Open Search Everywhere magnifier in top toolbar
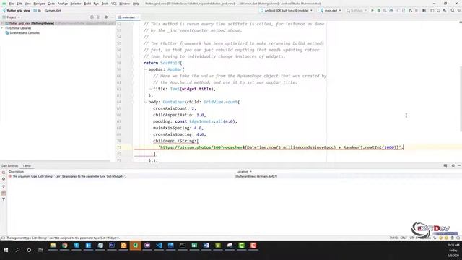462x260 pixels. click(x=453, y=10)
